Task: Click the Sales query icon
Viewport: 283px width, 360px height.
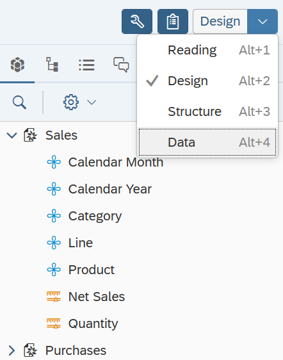Action: point(31,135)
